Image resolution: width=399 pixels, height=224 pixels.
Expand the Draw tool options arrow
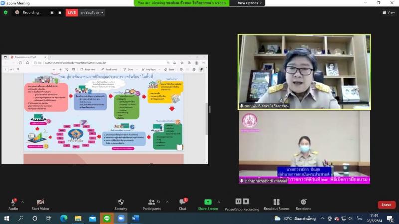click(137, 69)
